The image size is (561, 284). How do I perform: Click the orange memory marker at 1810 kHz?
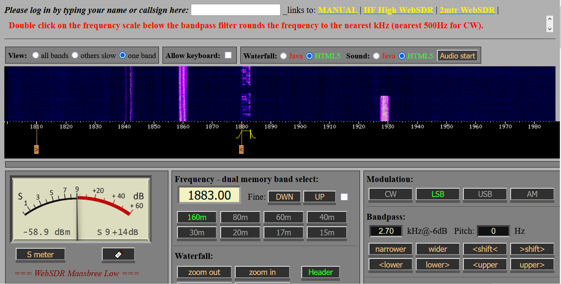36,149
